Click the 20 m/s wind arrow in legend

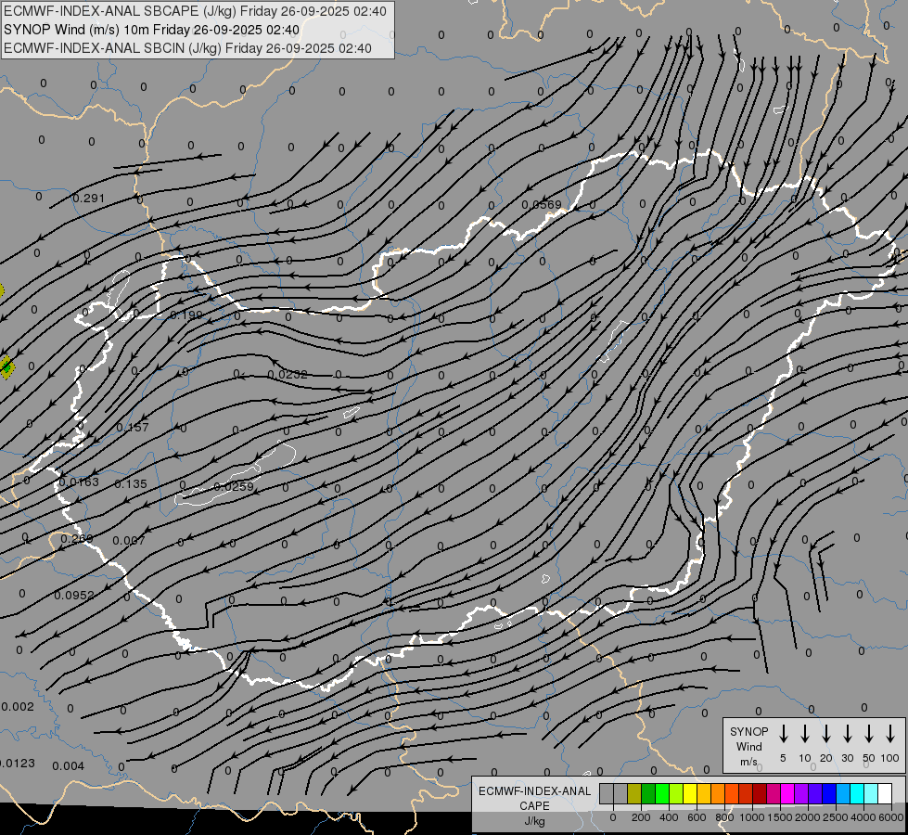click(826, 734)
